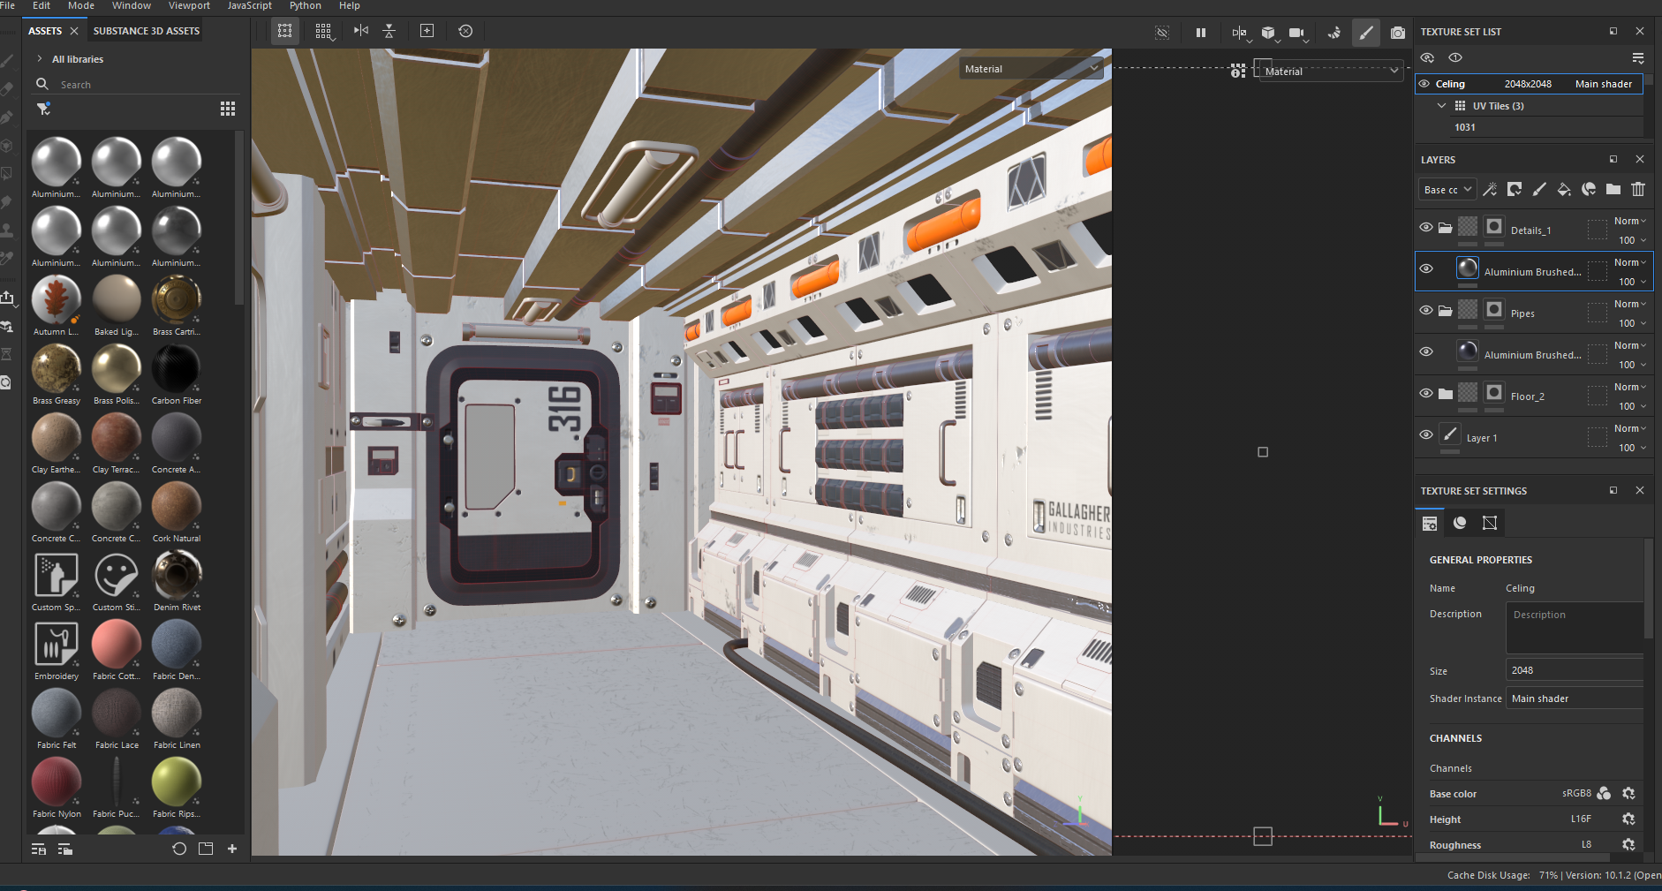
Task: Select the Eraser tool in left toolbar
Action: click(6, 89)
